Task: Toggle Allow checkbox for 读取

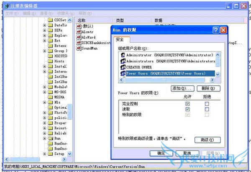Action: (x=187, y=109)
